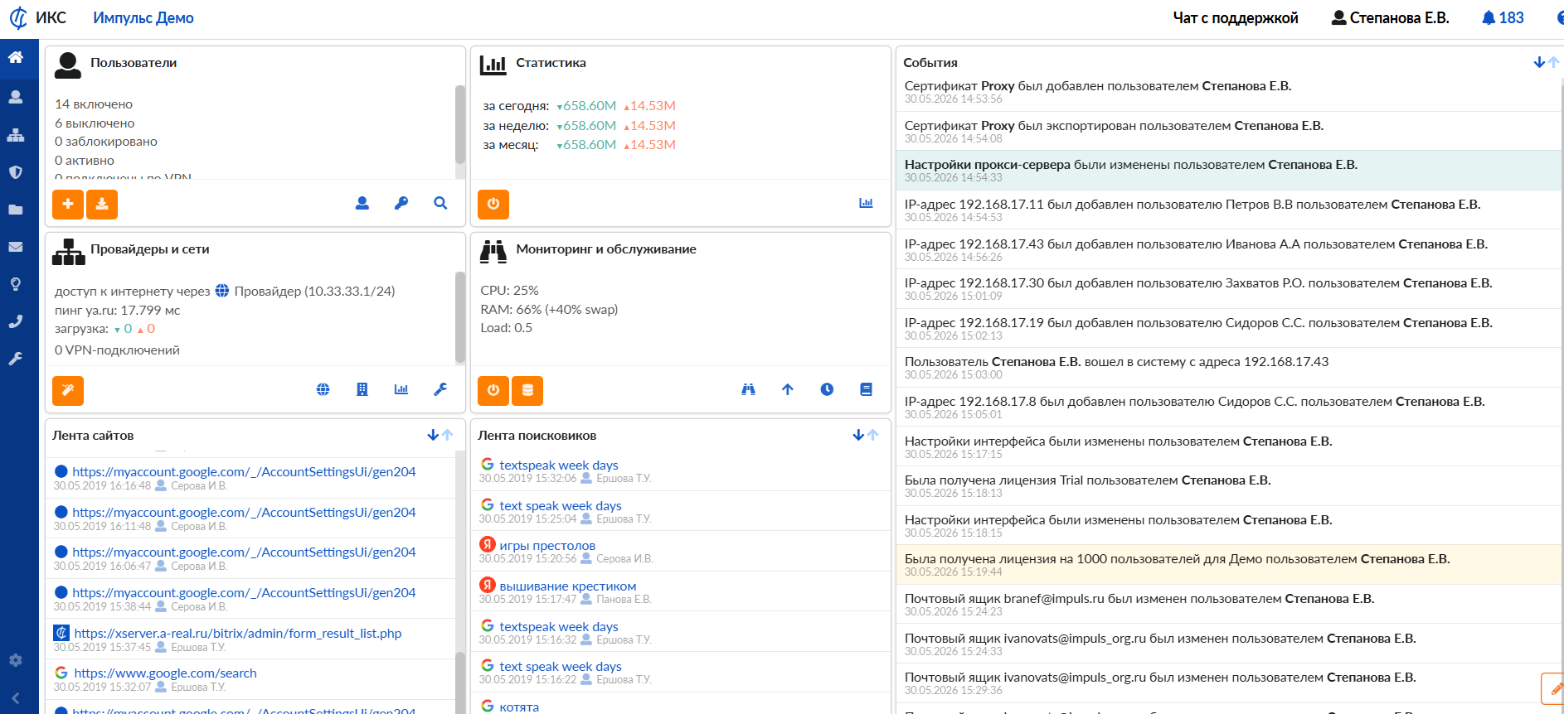Click the search magnifier in Пользователи widget
1564x714 pixels.
click(440, 203)
